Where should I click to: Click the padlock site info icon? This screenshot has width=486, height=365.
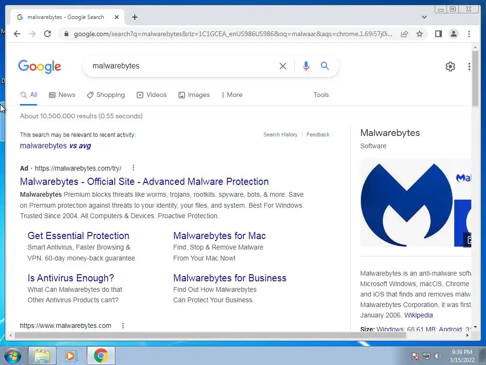(x=66, y=34)
